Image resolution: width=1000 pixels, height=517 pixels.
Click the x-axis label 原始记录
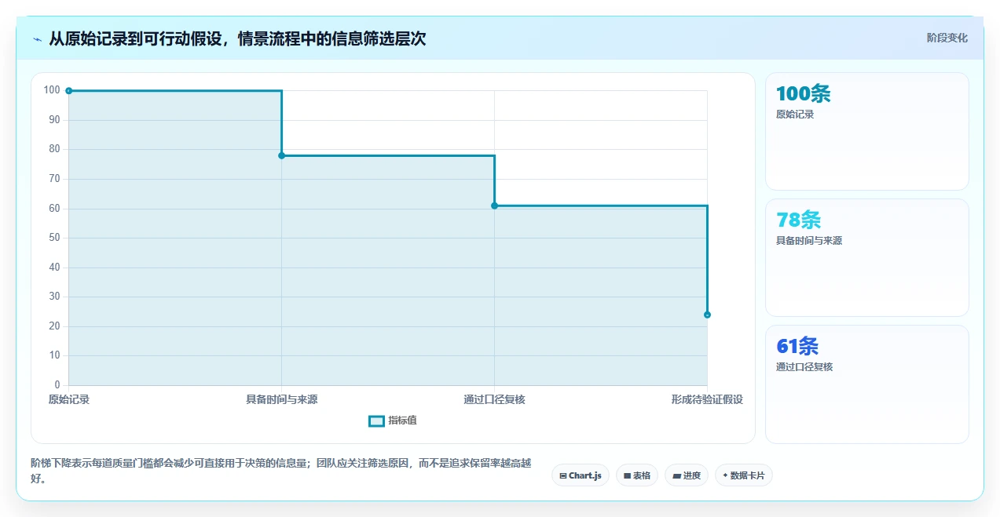click(69, 399)
